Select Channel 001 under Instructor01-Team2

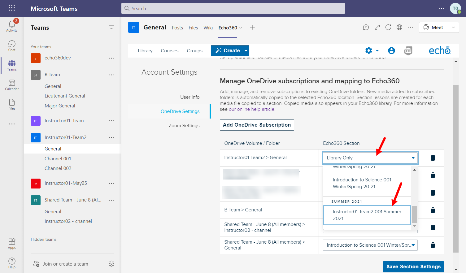point(58,158)
